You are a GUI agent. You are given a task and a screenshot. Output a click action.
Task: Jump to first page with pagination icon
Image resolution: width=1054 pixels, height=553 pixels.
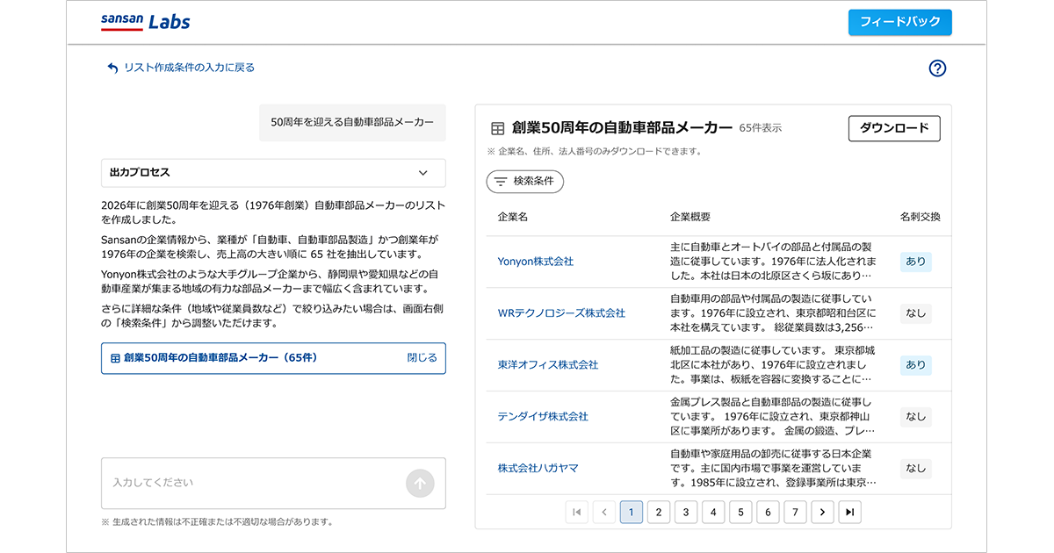[x=577, y=512]
